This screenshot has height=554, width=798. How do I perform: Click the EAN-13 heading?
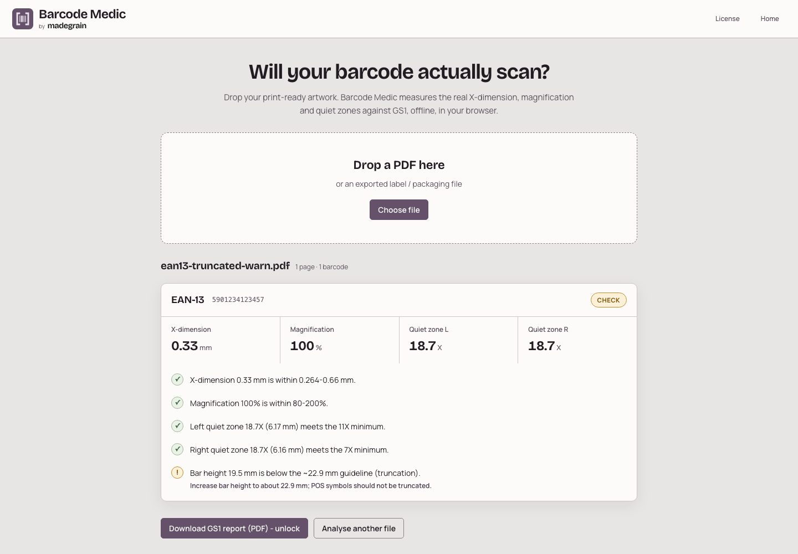(x=188, y=300)
